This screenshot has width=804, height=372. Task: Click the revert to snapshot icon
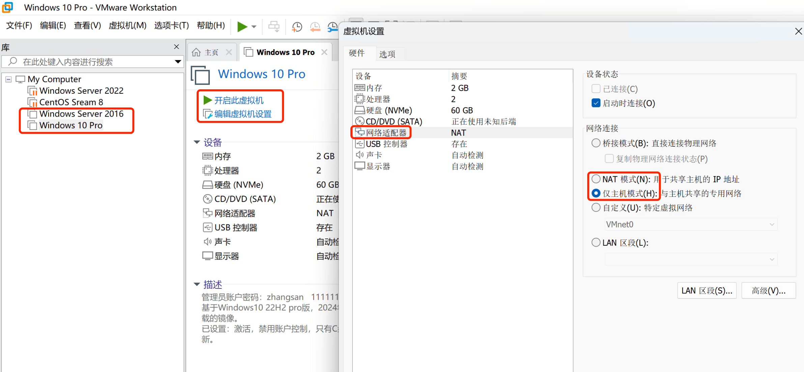[315, 27]
